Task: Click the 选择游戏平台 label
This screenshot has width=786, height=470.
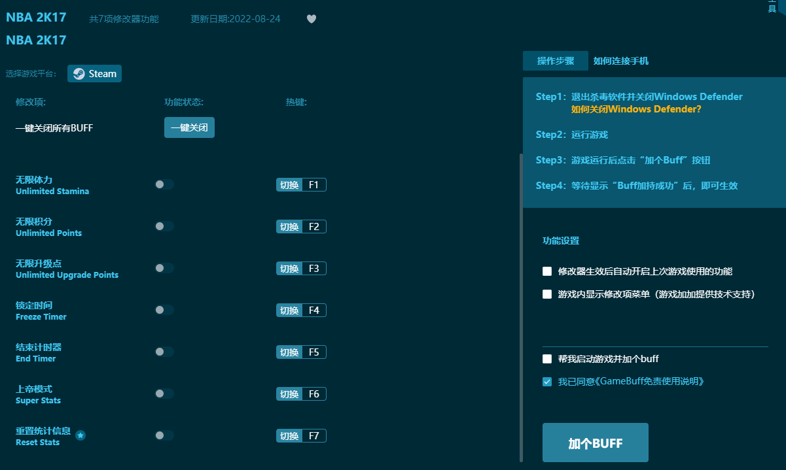Action: point(32,74)
